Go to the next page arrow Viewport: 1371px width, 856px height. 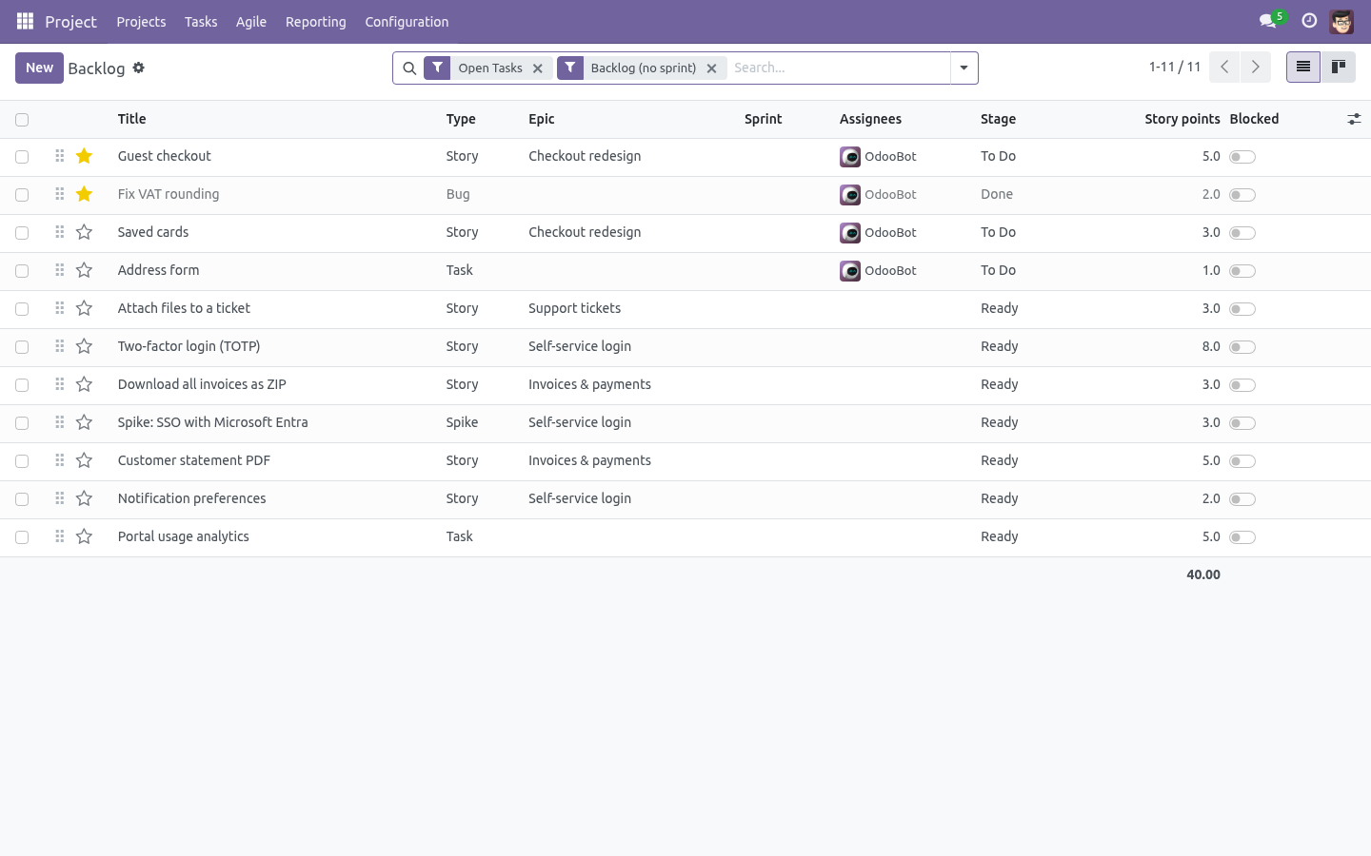[1256, 67]
